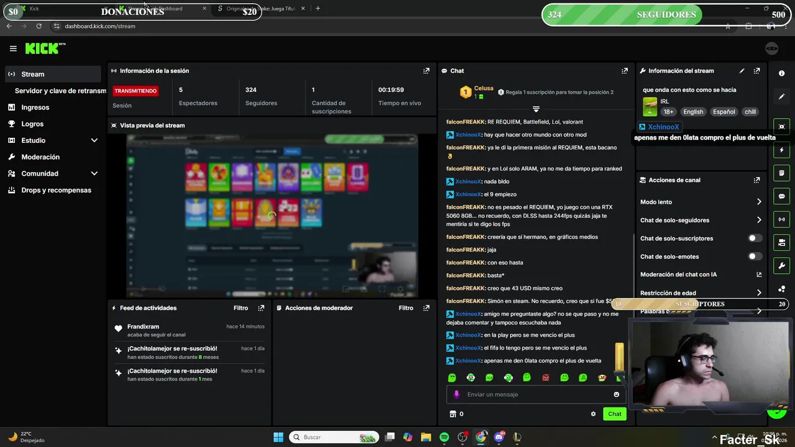Viewport: 795px width, 447px height.
Task: Click the shop icon below chat input
Action: [x=452, y=414]
